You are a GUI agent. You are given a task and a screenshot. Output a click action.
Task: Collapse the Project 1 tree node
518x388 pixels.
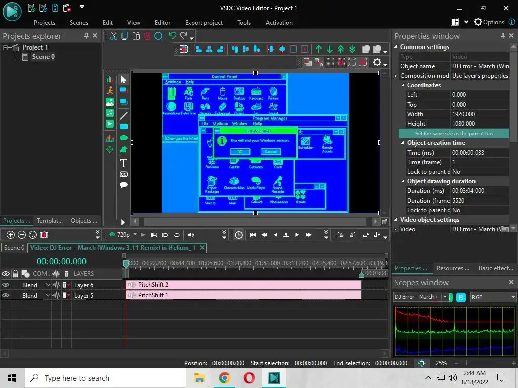[x=5, y=47]
